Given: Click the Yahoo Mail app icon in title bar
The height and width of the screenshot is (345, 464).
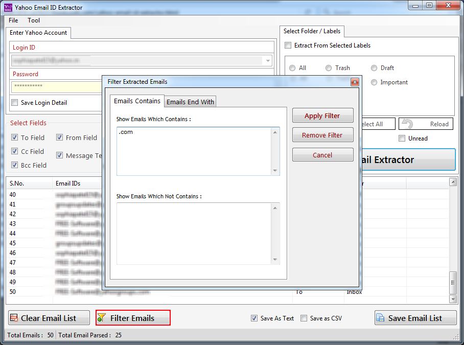Looking at the screenshot, I should tap(8, 7).
